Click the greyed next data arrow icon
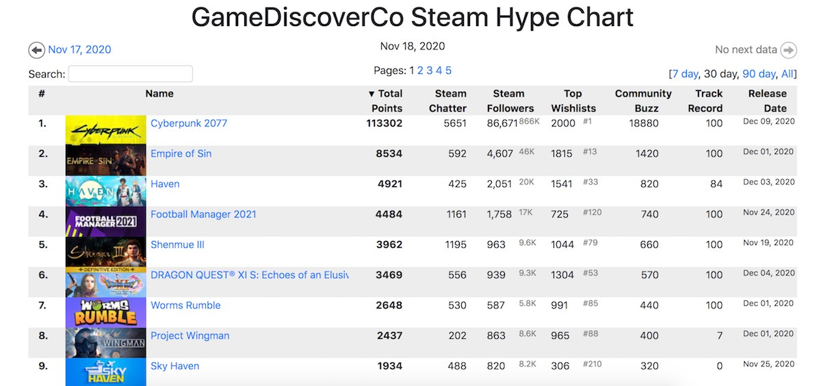This screenshot has height=386, width=821. pyautogui.click(x=789, y=50)
